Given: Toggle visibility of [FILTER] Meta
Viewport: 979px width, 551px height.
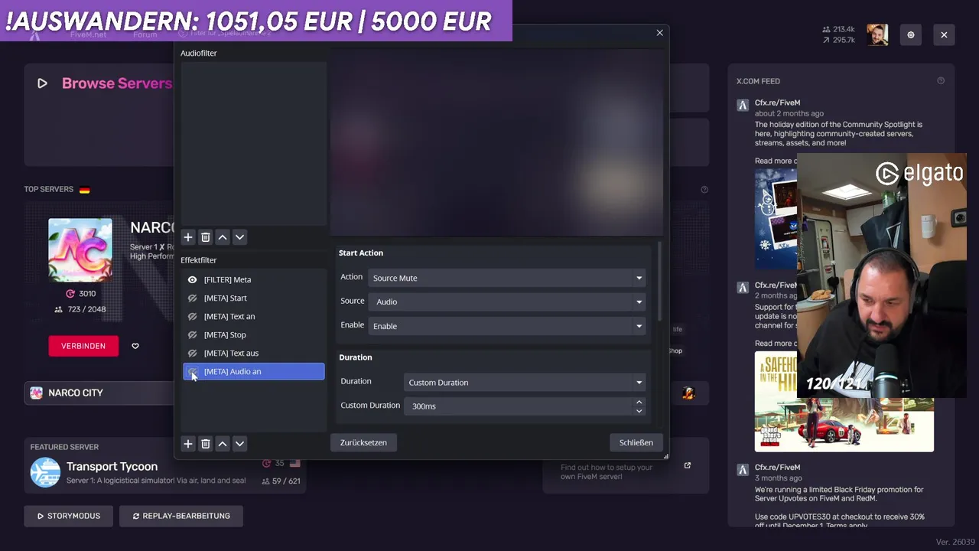Looking at the screenshot, I should [192, 280].
